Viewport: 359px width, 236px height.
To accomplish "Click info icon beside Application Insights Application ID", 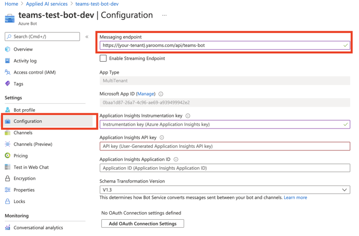I will (x=176, y=159).
